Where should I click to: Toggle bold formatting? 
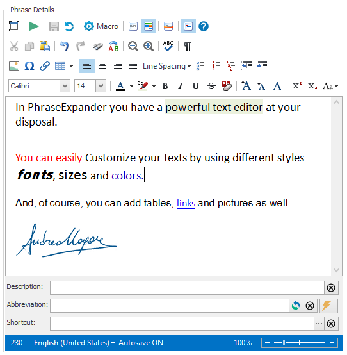pos(165,86)
